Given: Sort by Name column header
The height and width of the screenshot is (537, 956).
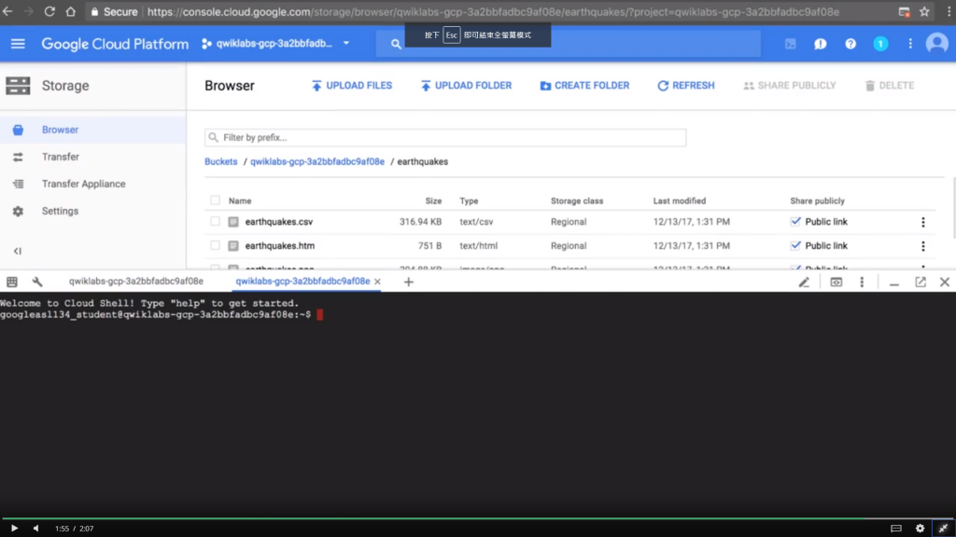Looking at the screenshot, I should (240, 201).
